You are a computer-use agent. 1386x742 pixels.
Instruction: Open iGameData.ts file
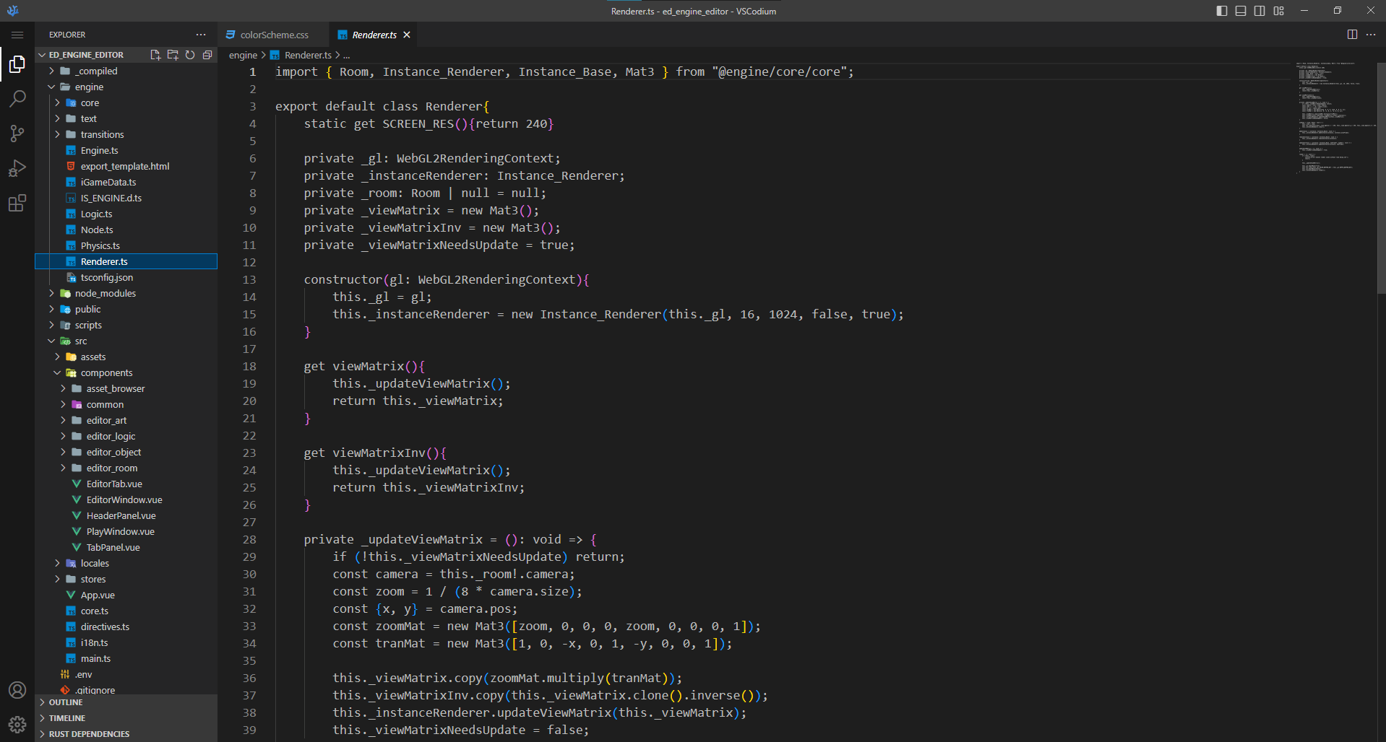pyautogui.click(x=126, y=182)
